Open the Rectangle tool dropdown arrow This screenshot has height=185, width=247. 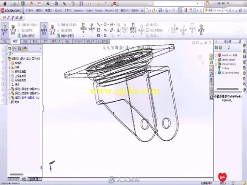click(101, 30)
